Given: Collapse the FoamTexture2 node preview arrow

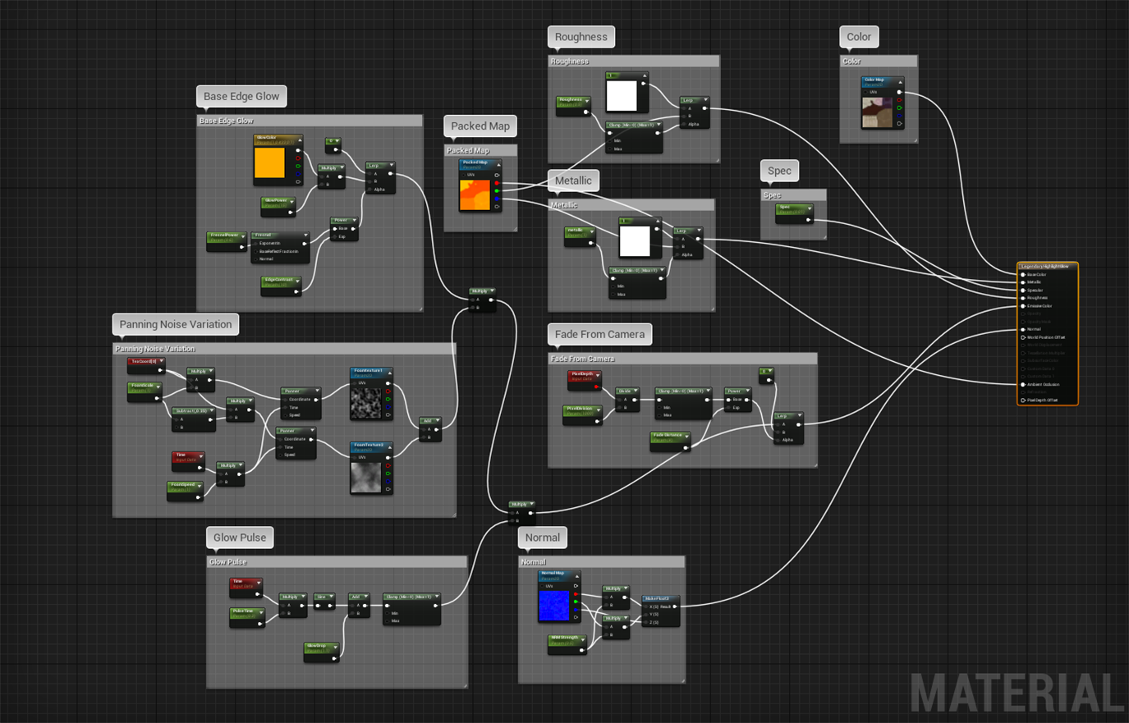Looking at the screenshot, I should pos(389,446).
